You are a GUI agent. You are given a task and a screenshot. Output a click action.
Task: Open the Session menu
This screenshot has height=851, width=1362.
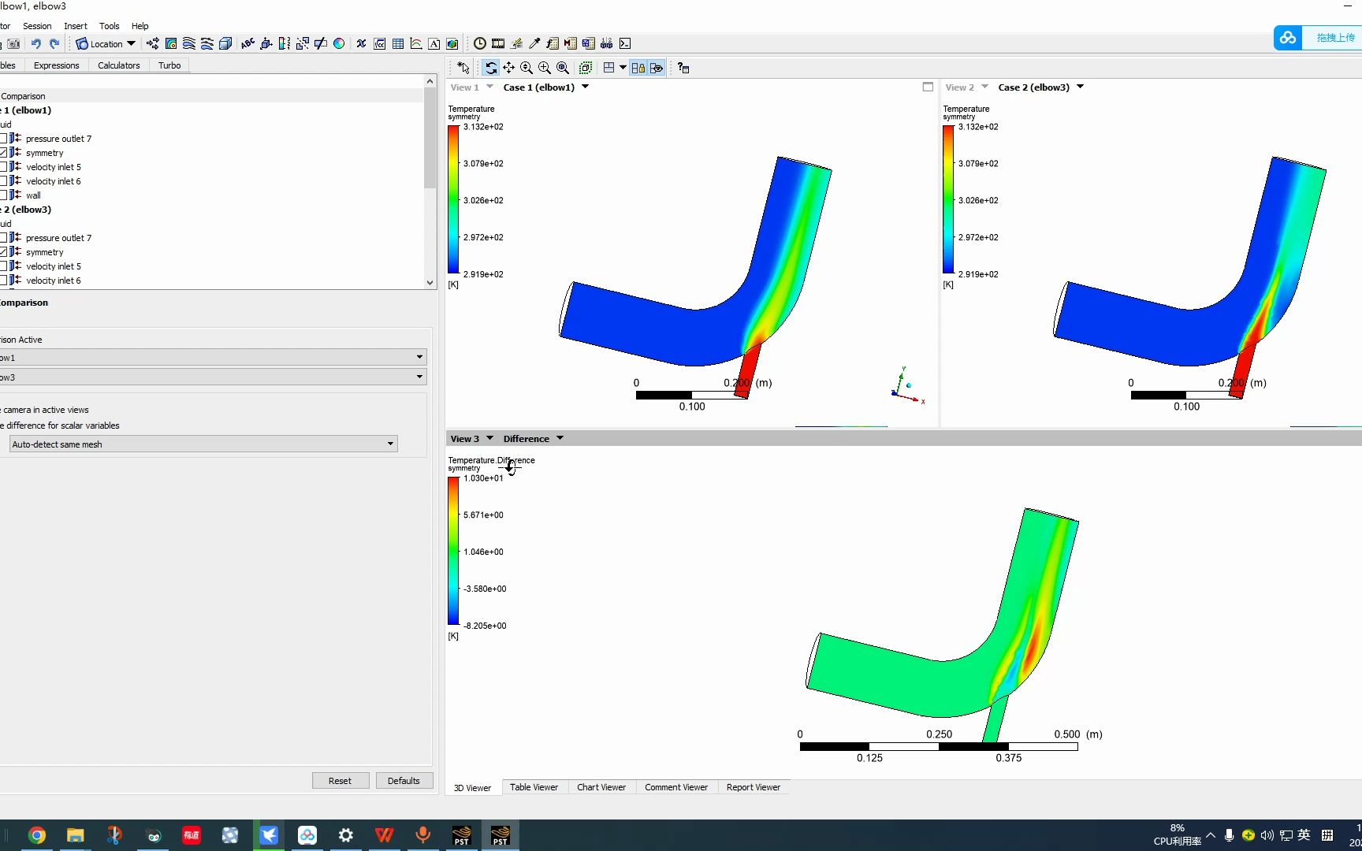pyautogui.click(x=37, y=26)
